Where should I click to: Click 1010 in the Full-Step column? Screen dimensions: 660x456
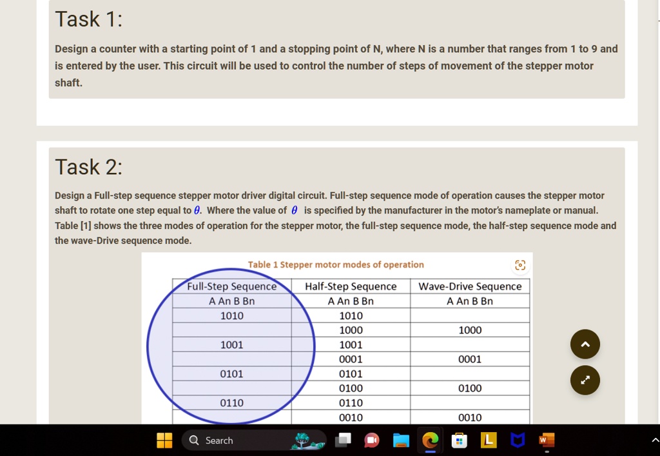click(x=232, y=316)
